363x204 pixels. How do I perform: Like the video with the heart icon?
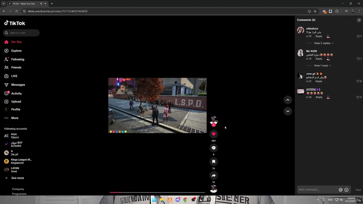click(214, 134)
